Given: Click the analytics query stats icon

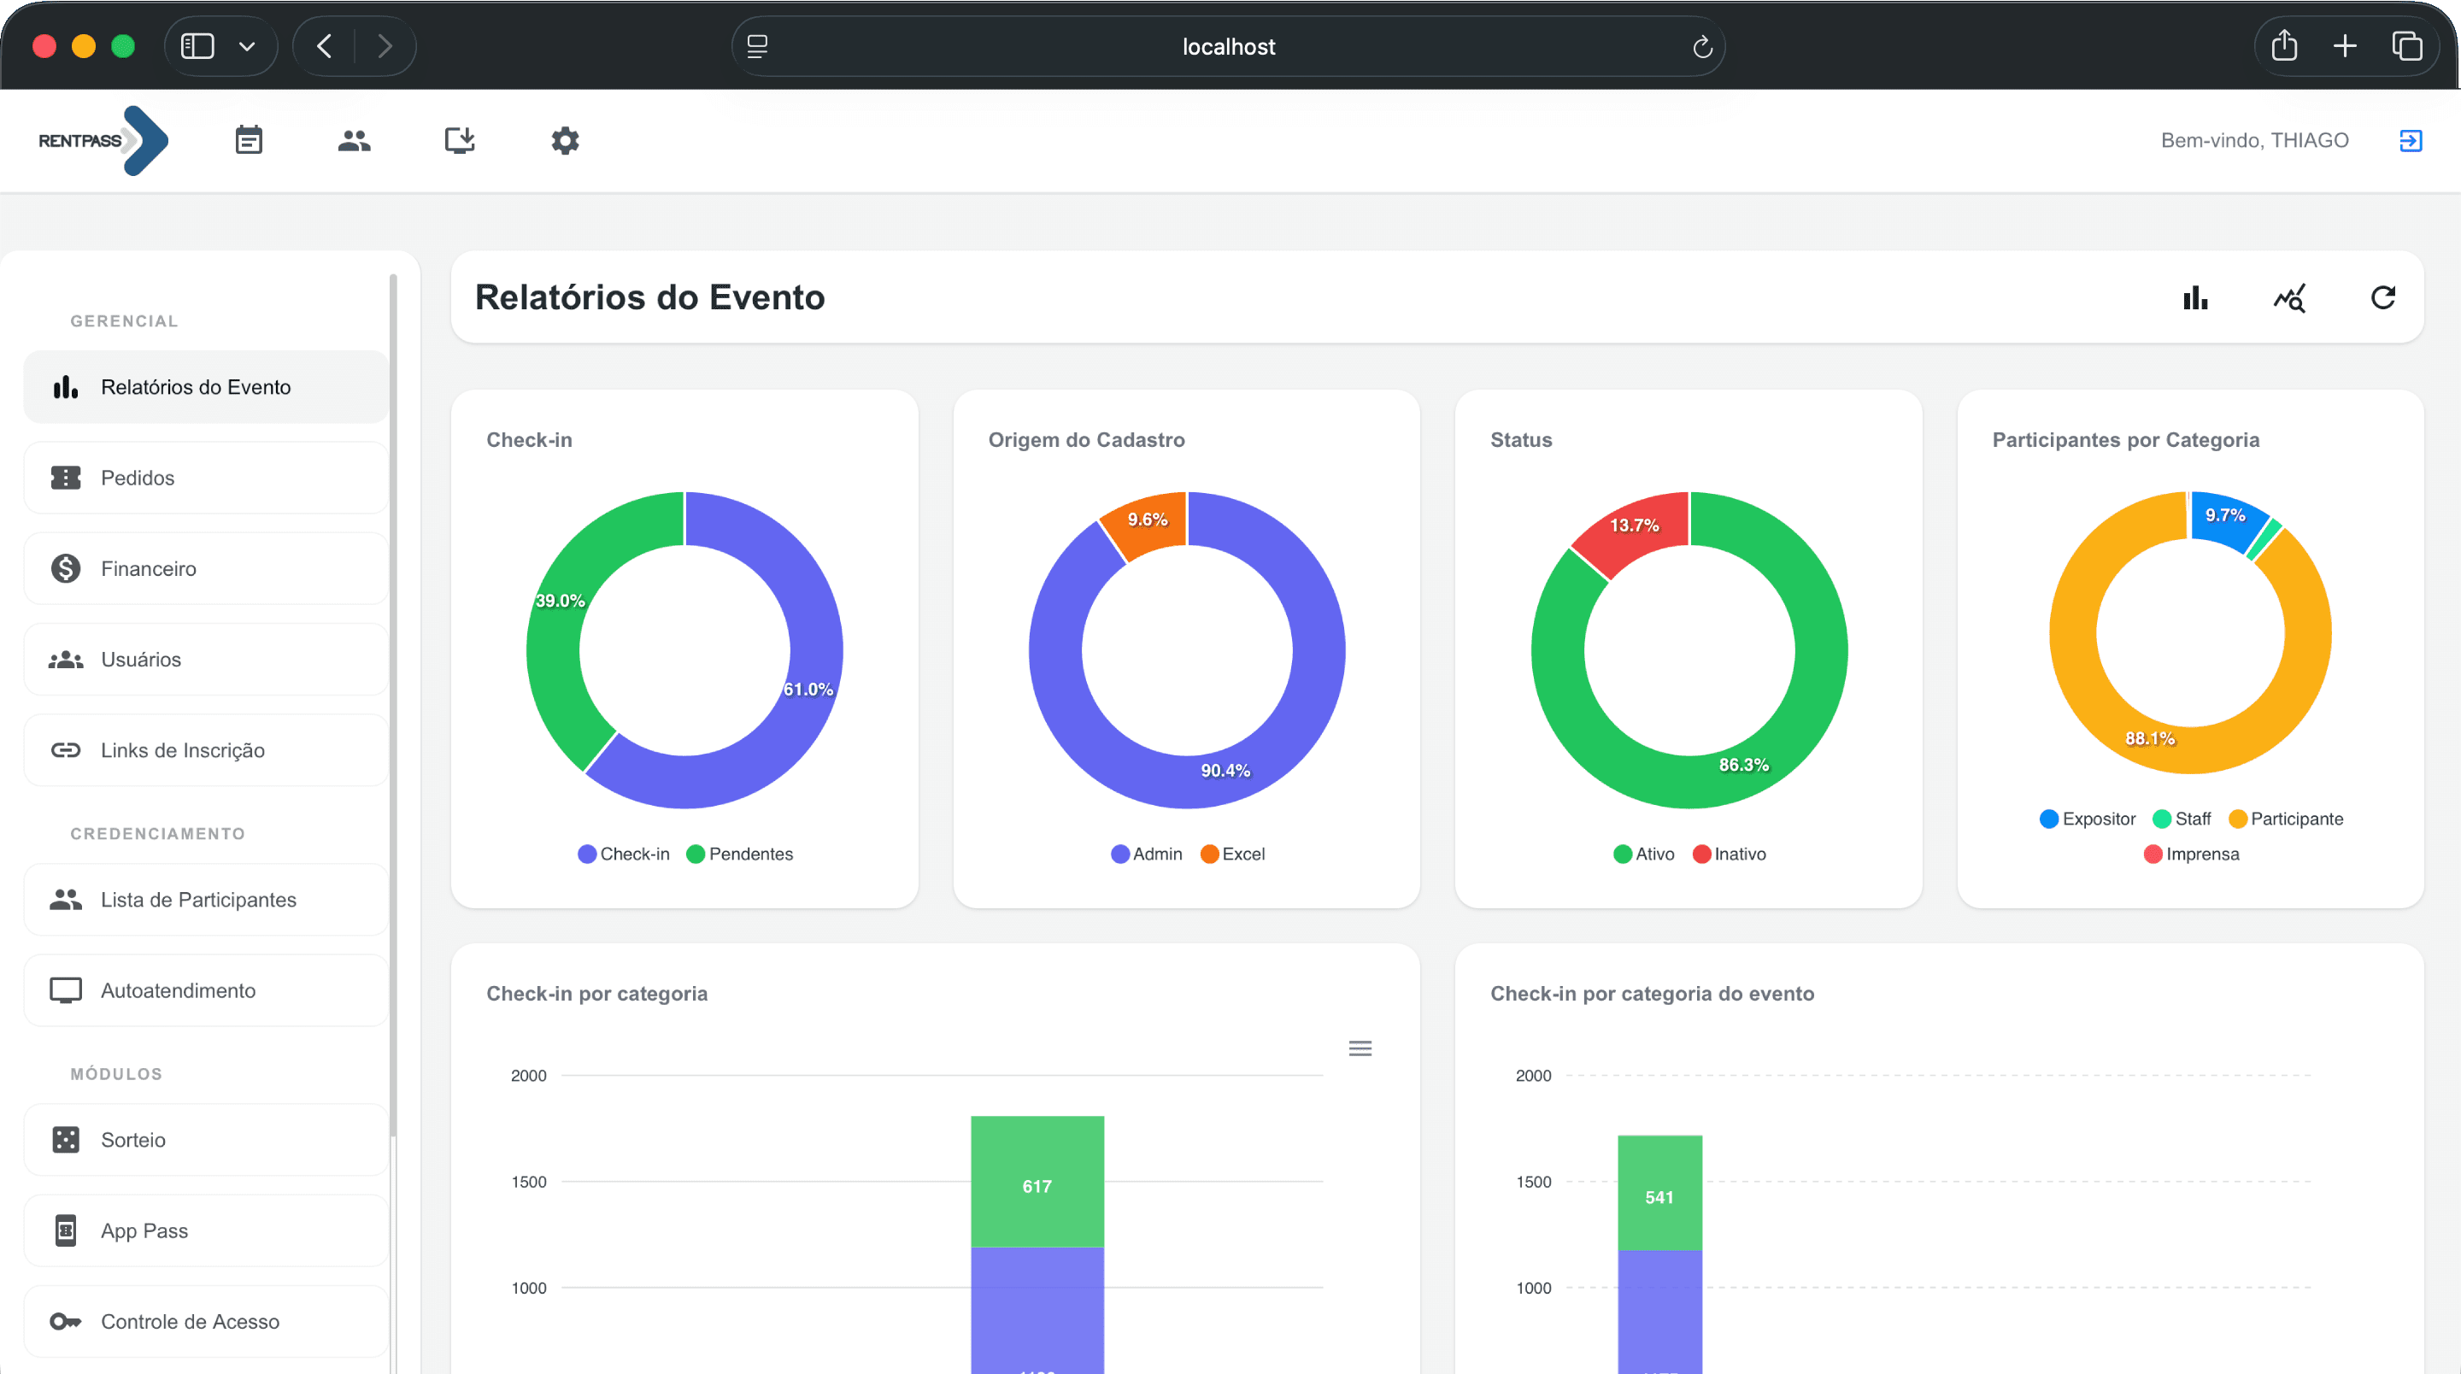Looking at the screenshot, I should pos(2290,297).
